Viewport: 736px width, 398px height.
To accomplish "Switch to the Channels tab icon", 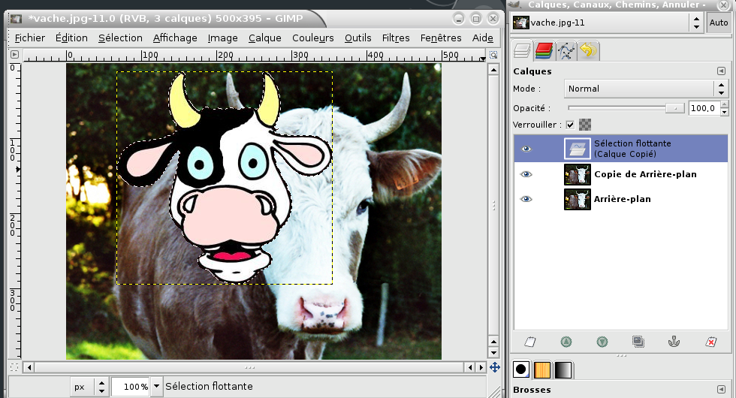I will (x=544, y=51).
